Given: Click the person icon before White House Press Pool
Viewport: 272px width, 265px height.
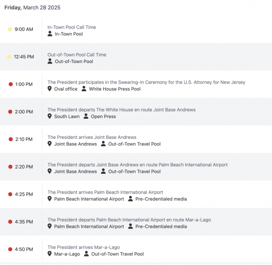Looking at the screenshot, I should point(84,89).
